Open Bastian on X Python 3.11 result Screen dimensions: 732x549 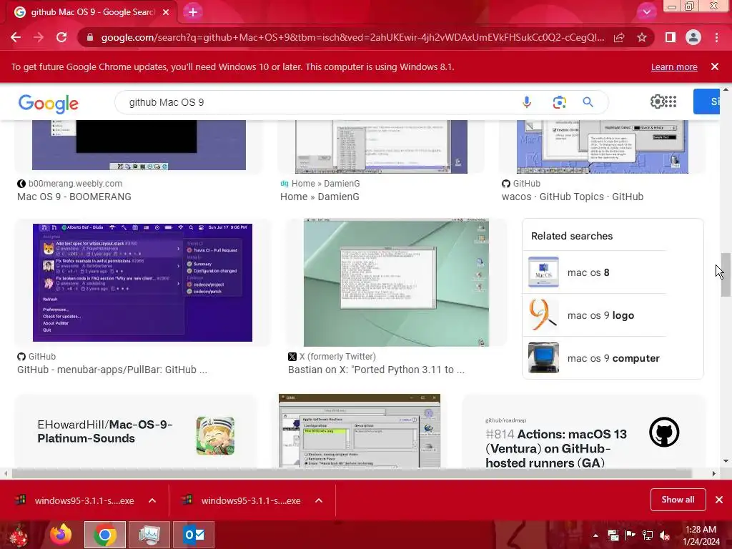[376, 370]
